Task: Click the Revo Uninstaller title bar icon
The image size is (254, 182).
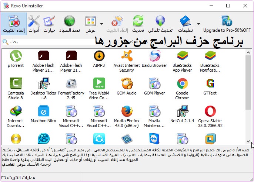Action: click(6, 6)
